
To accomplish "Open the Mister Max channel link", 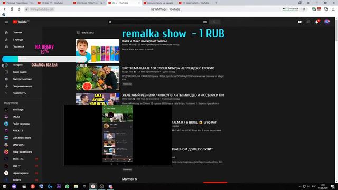I will [x=128, y=45].
